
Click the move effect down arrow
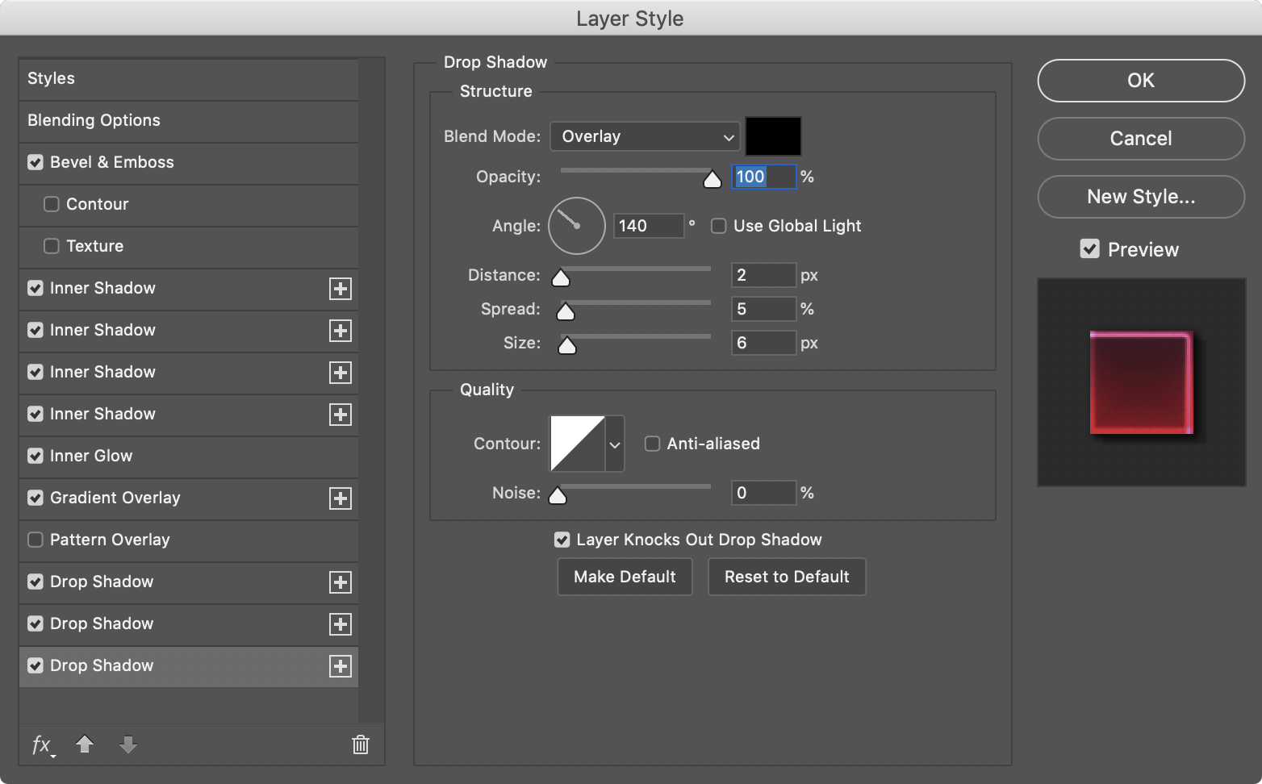coord(127,744)
